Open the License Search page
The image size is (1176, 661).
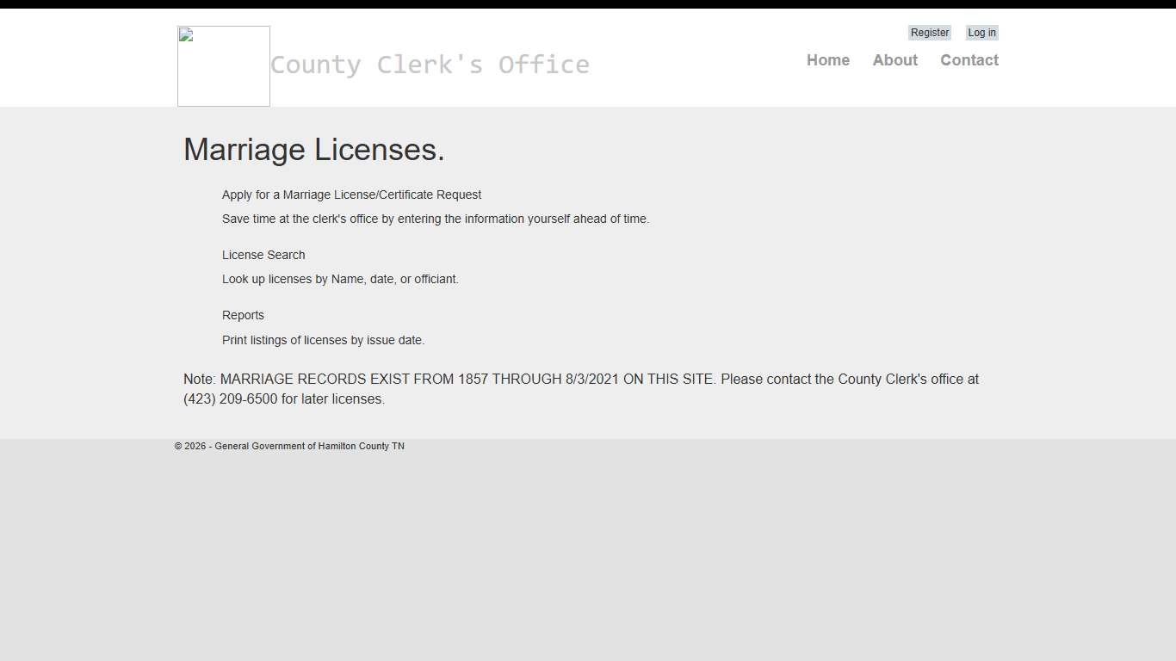(263, 255)
